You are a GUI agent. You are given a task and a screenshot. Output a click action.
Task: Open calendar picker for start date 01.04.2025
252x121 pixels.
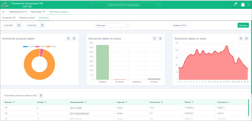pos(19,25)
